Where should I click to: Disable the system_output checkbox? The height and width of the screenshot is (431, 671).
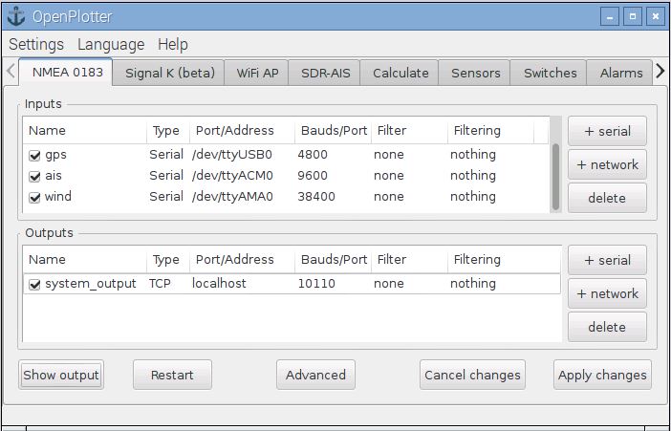(x=34, y=284)
